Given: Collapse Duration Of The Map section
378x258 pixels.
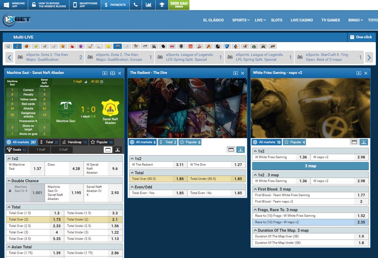Looking at the screenshot, I should click(x=310, y=230).
